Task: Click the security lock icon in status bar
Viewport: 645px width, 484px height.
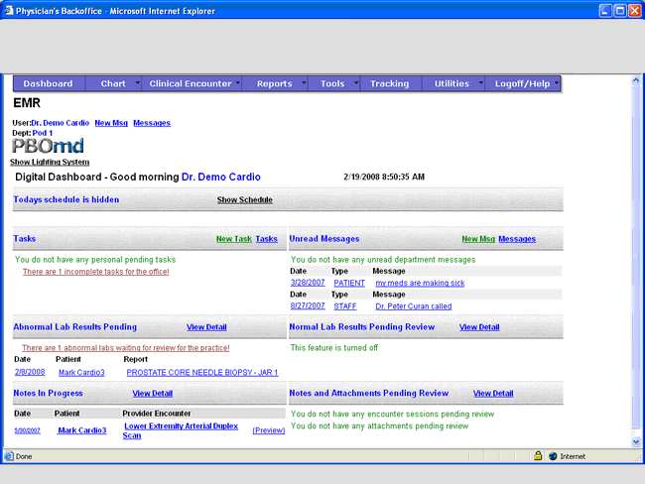Action: click(x=538, y=456)
